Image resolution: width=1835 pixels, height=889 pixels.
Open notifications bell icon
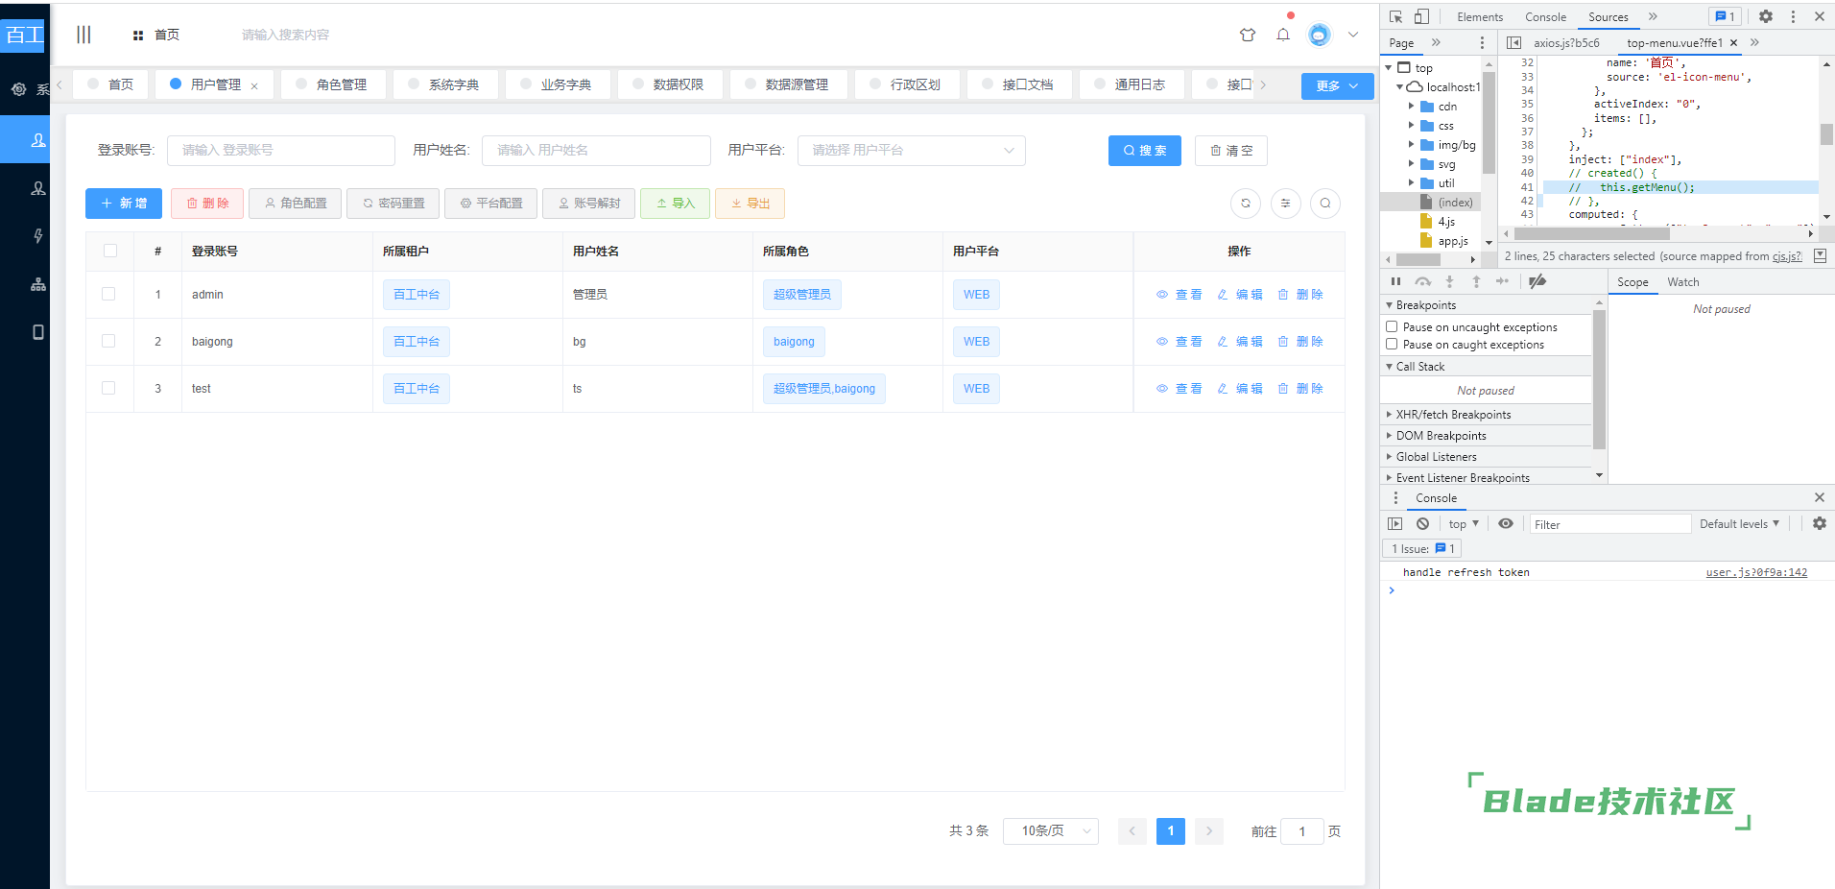[1283, 35]
